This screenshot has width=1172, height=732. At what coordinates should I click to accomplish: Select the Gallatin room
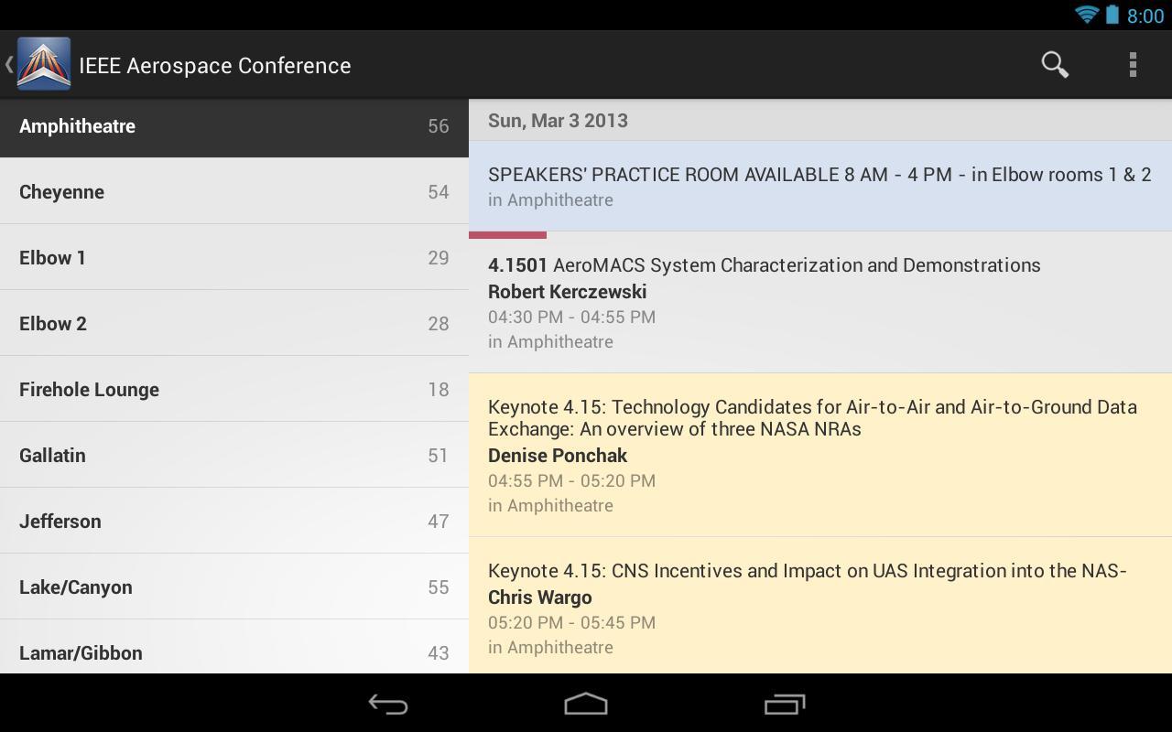(234, 455)
